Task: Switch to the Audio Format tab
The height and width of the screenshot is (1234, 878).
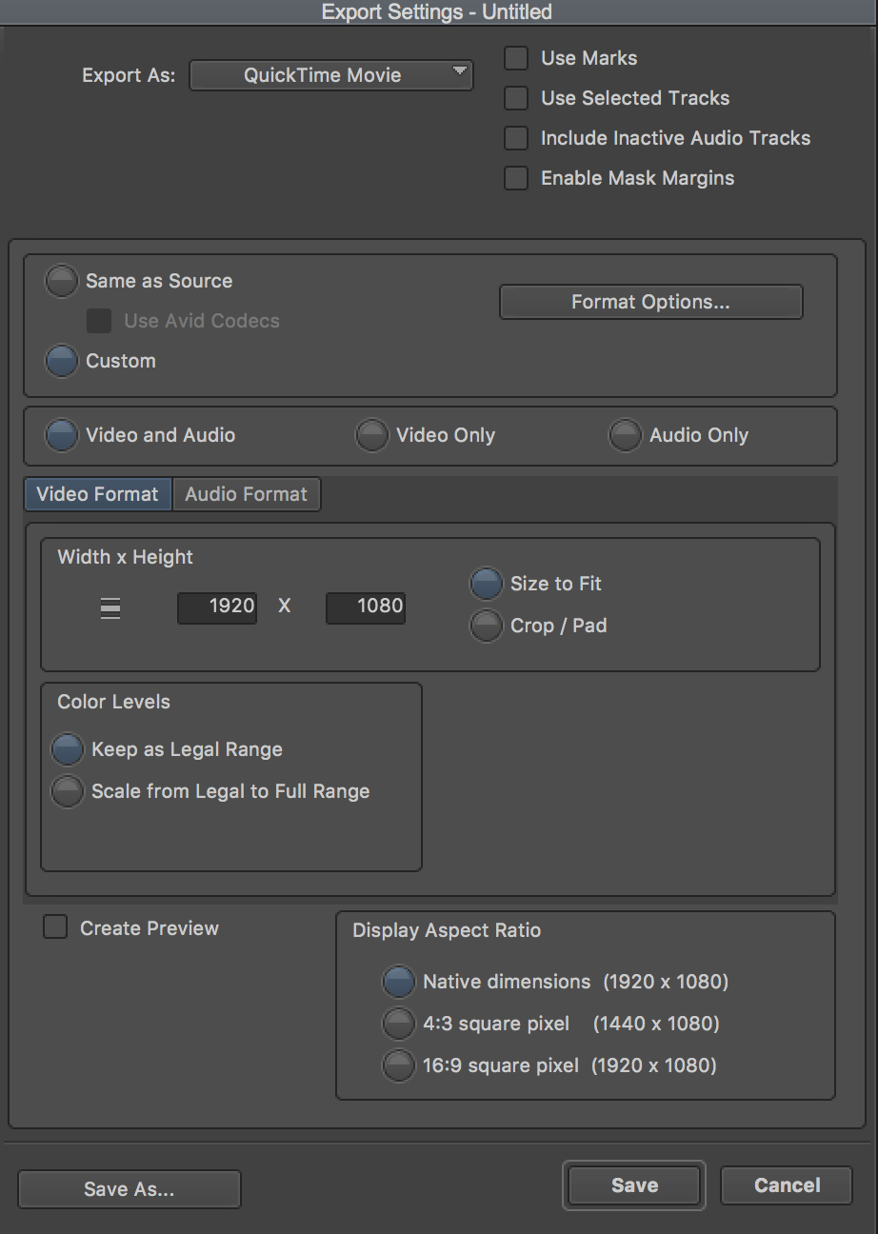Action: (x=246, y=494)
